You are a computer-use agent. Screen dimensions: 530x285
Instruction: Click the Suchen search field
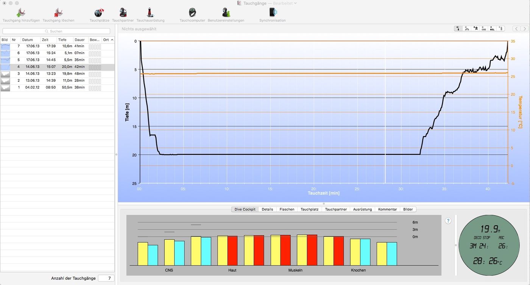tap(56, 31)
